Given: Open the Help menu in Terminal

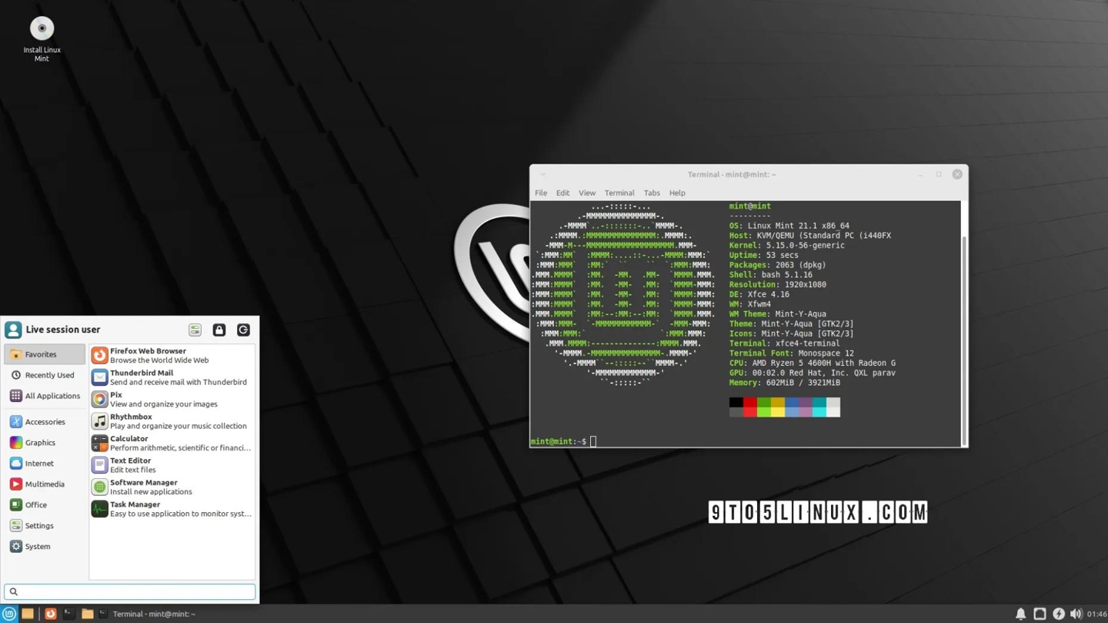Looking at the screenshot, I should [x=677, y=193].
